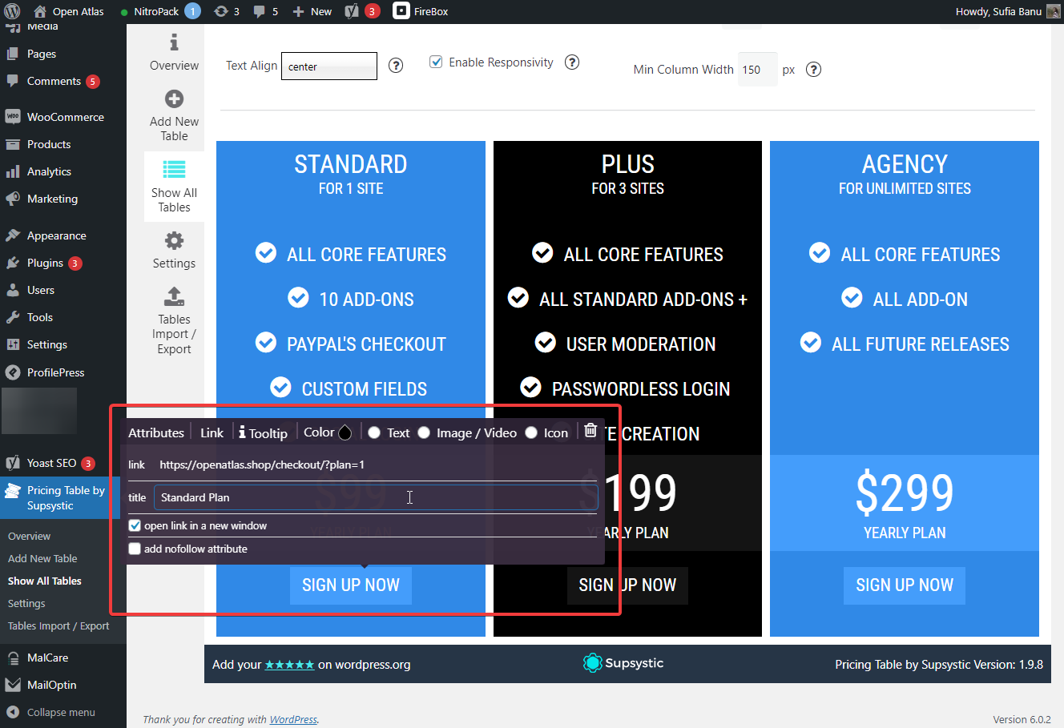Open Analytics sidebar menu
Screen dimensions: 1064x728
click(x=49, y=171)
